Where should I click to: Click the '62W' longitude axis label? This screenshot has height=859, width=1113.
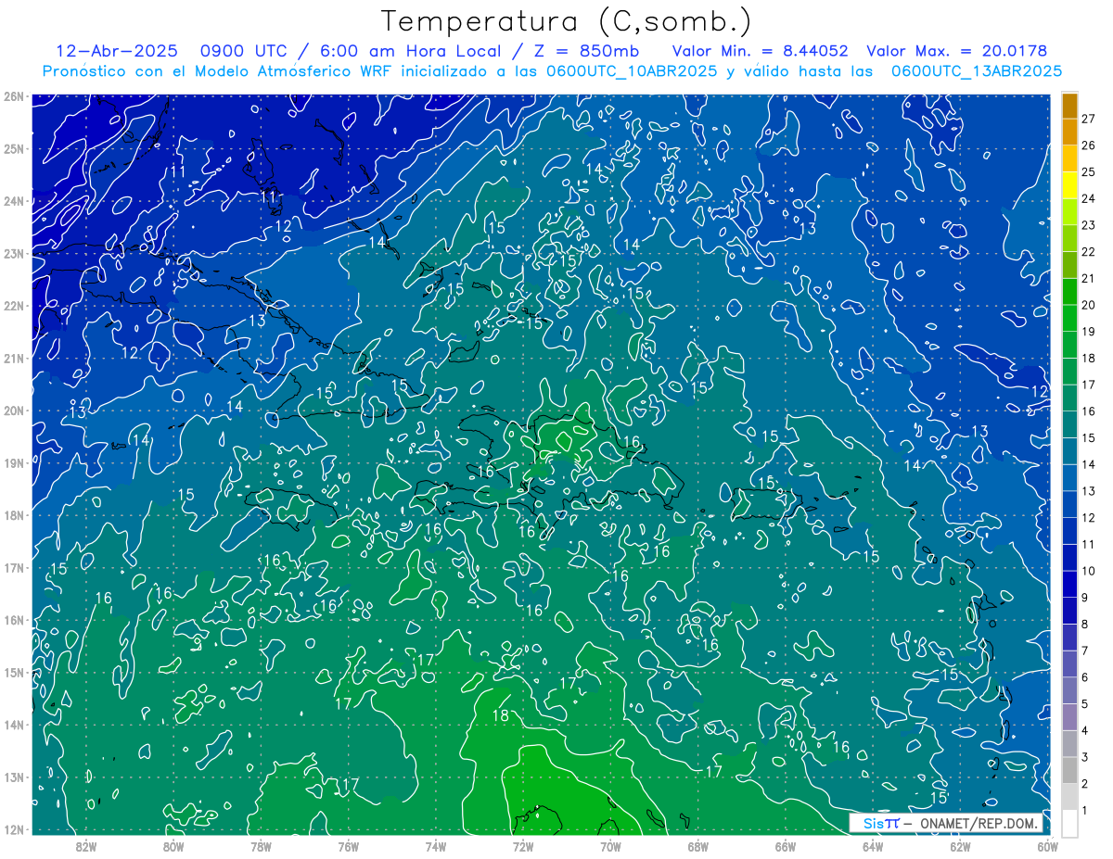pyautogui.click(x=960, y=846)
